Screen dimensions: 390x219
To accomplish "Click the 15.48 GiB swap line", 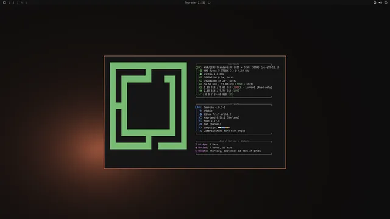I will (x=219, y=94).
